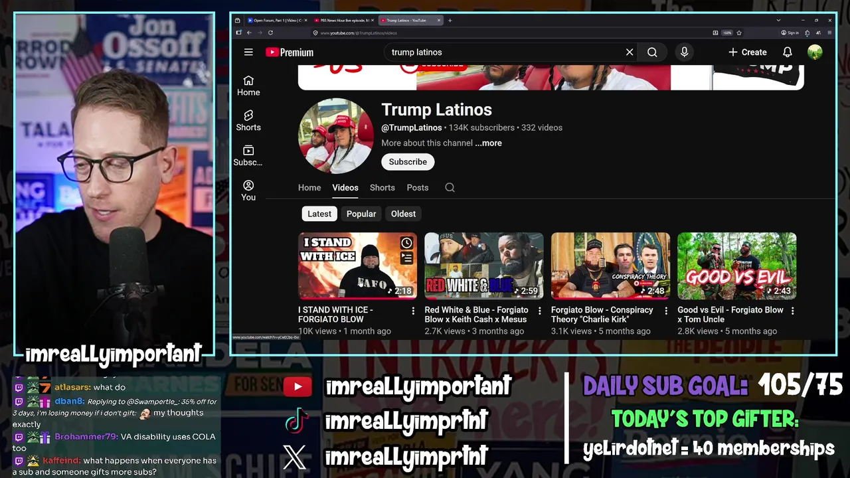This screenshot has width=850, height=478.
Task: Open Red White & Blue video title
Action: pos(477,315)
